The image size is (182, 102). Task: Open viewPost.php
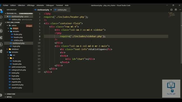17,88
